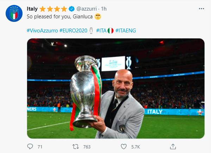Screen dimensions: 214x153
Task: Click the #ITA hashtag
Action: click(101, 31)
